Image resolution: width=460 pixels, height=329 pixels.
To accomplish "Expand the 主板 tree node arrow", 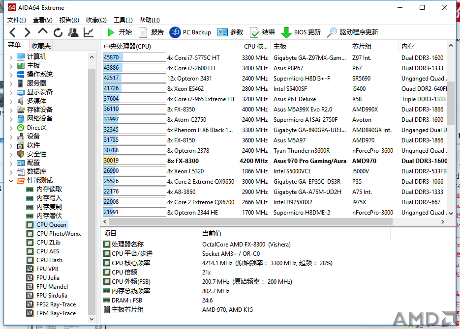I will pos(11,66).
